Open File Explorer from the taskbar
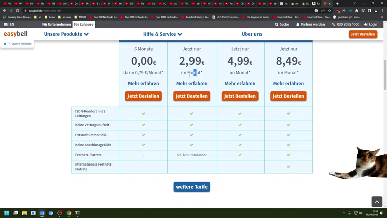 coord(24,213)
